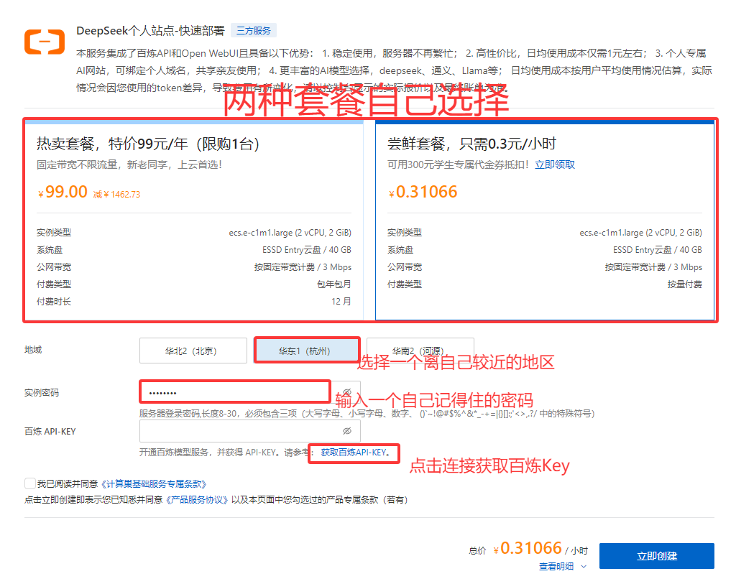
Task: Open the 获取百炼API-KEY link
Action: click(x=354, y=453)
